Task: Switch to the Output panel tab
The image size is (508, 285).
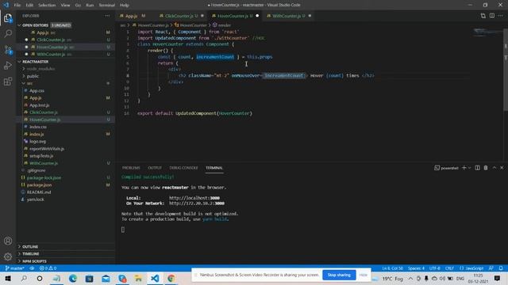Action: [155, 168]
